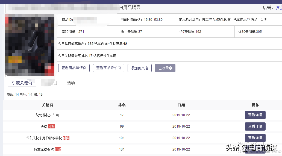Select keyword 汽车靠枕头枕 in table
The width and height of the screenshot is (282, 156).
[44, 149]
